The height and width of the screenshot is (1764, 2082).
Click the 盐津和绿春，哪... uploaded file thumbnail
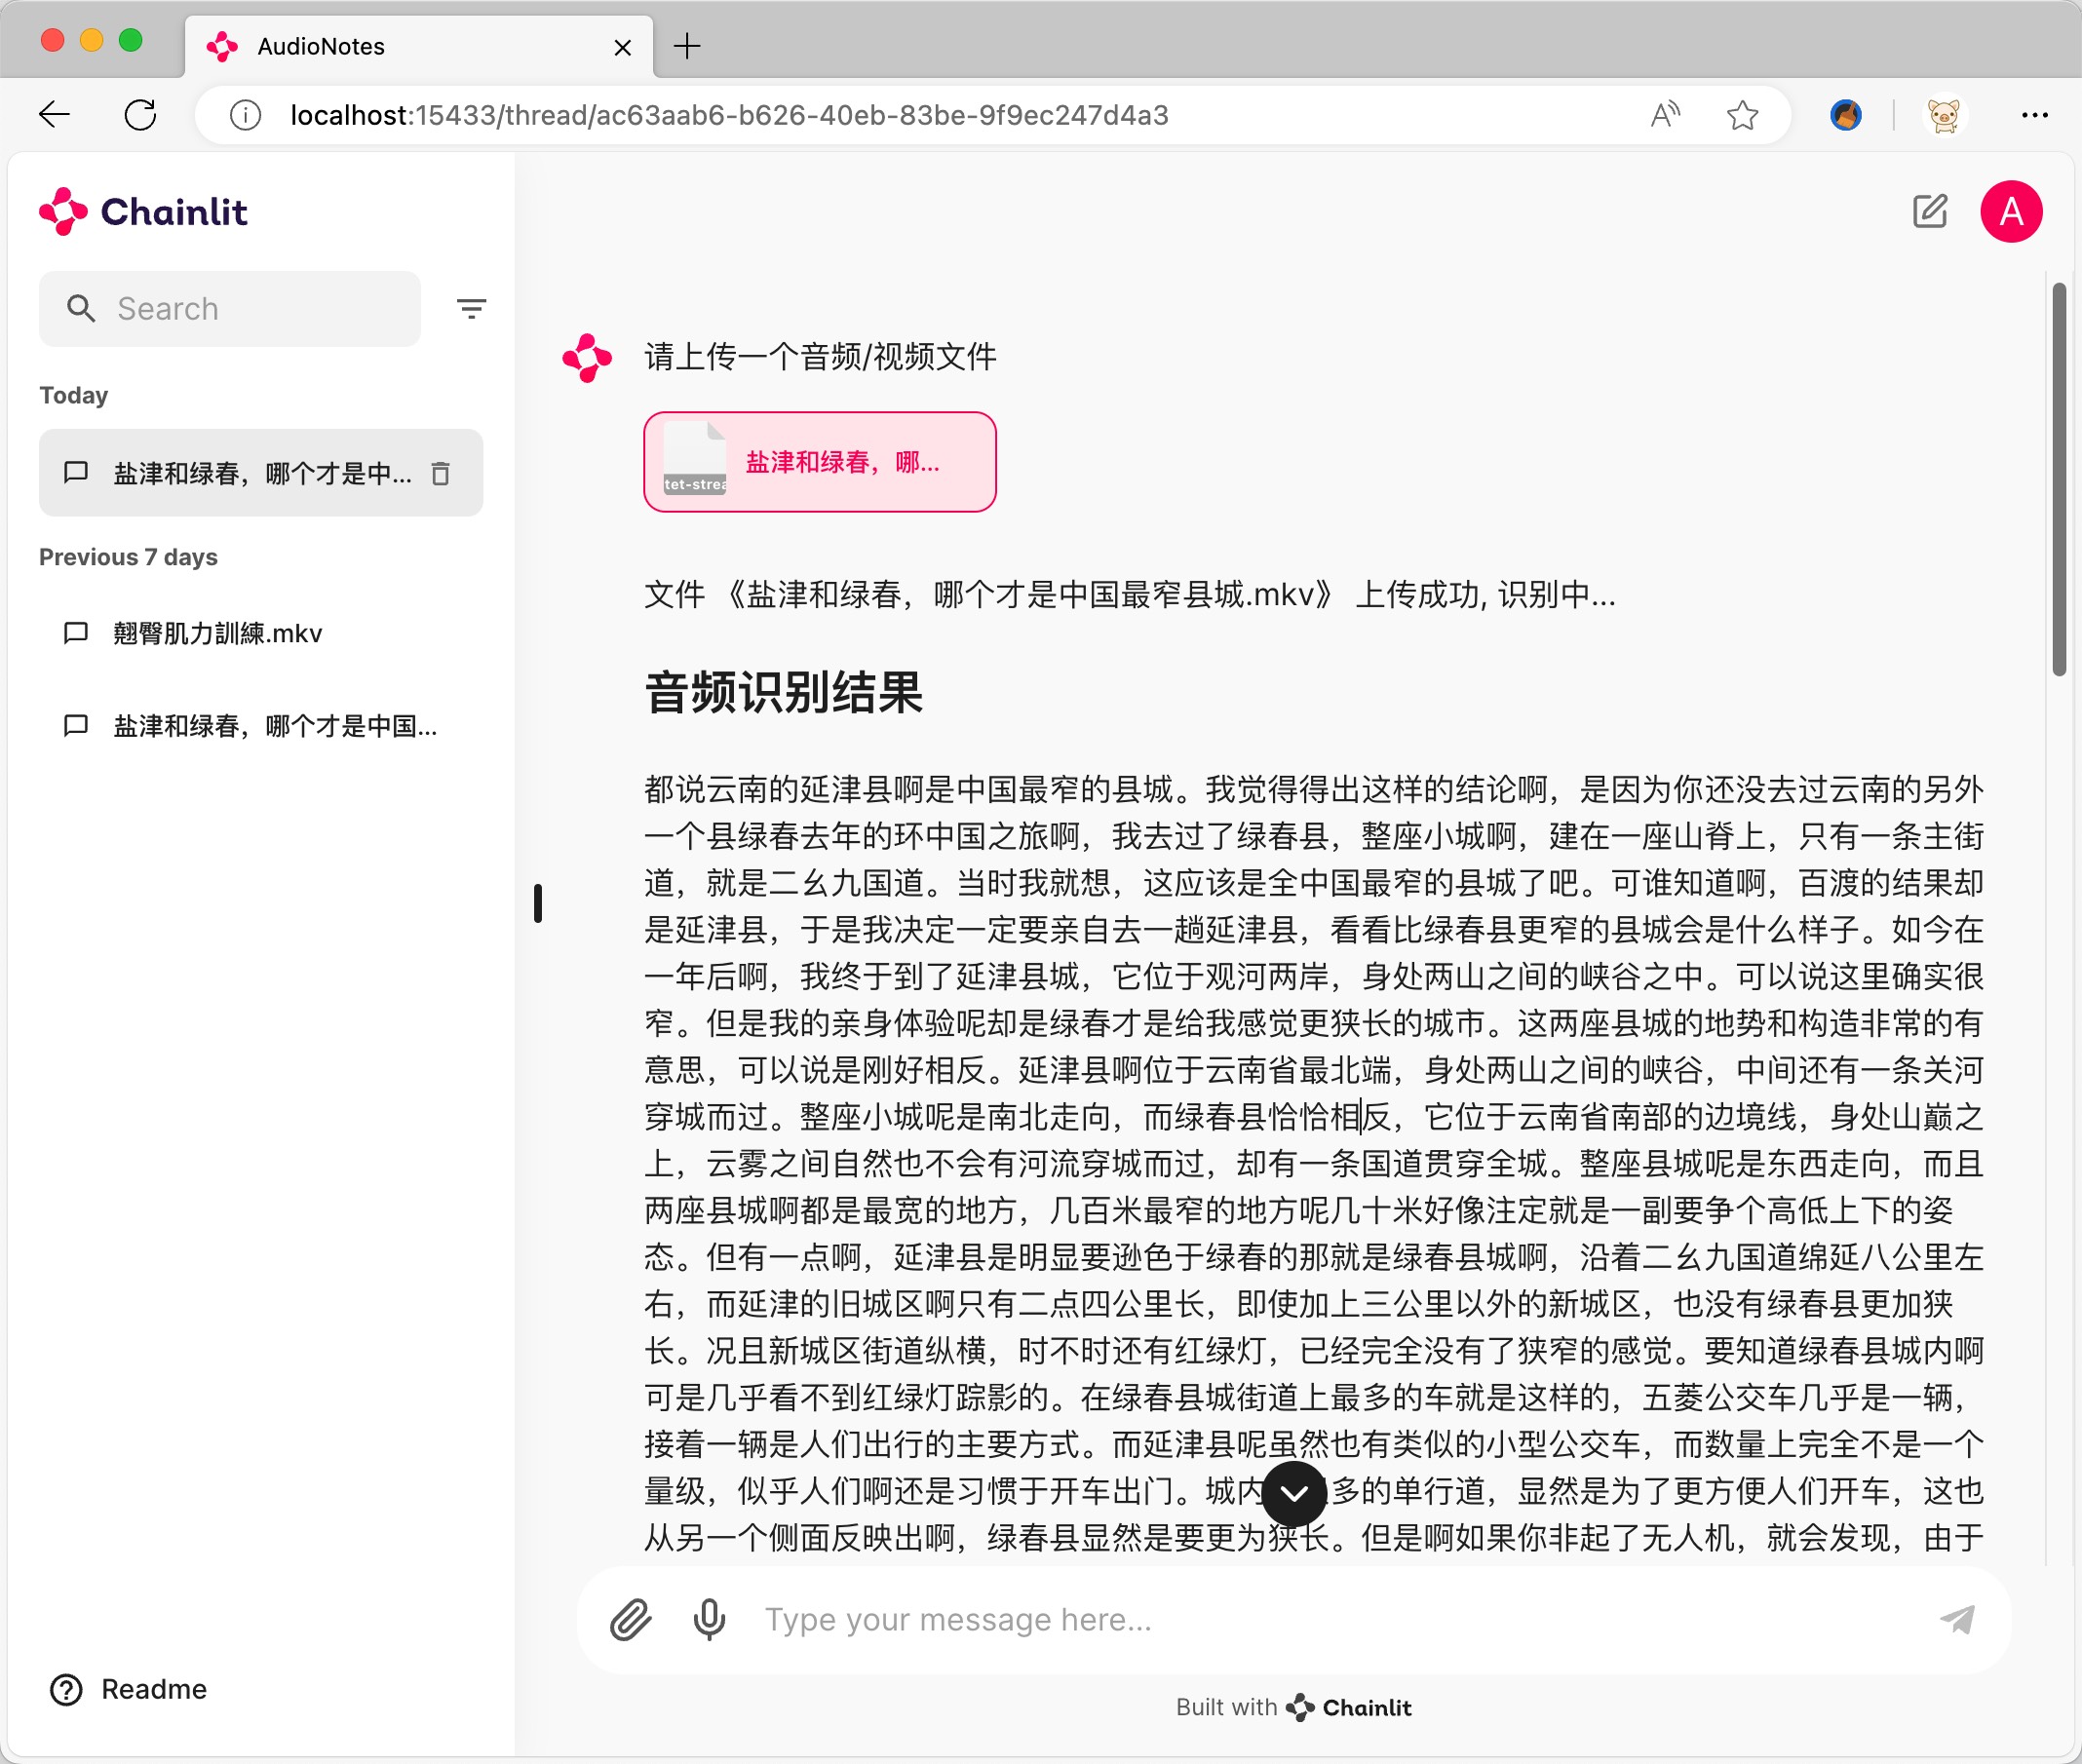(823, 460)
